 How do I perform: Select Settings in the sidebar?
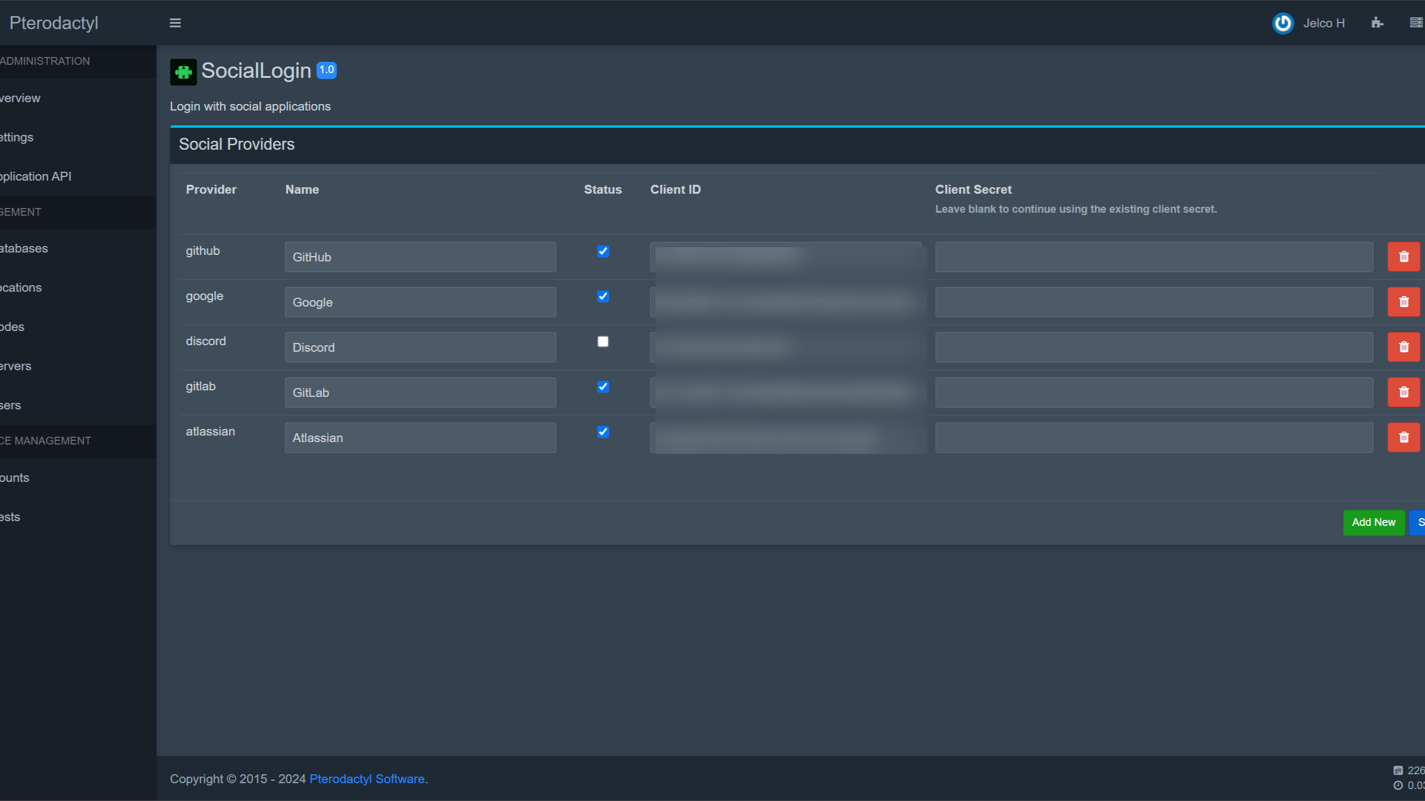(x=17, y=137)
